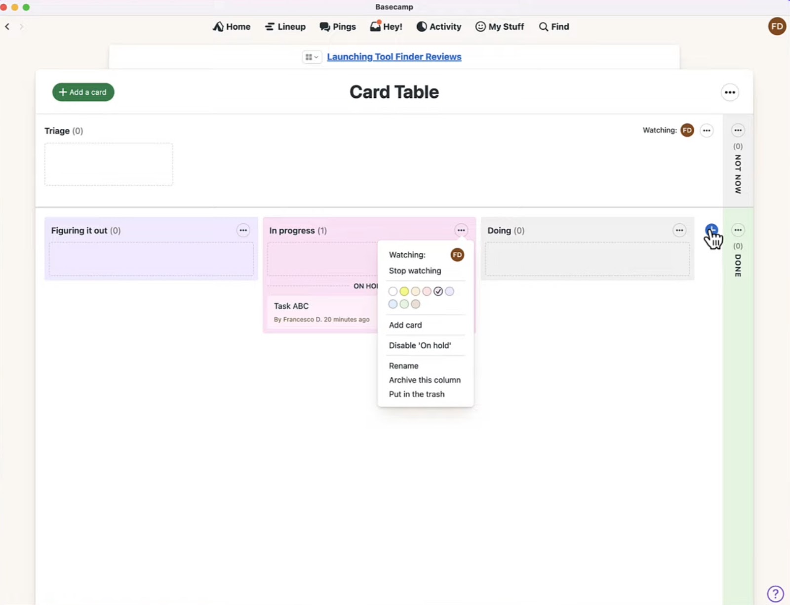Choose Put in the trash

point(416,394)
